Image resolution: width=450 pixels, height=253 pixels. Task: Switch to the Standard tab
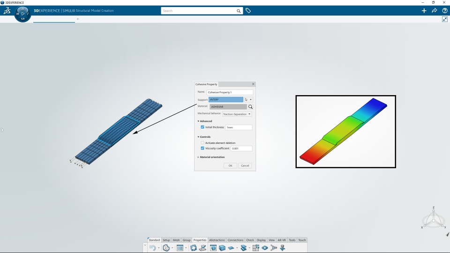[154, 240]
